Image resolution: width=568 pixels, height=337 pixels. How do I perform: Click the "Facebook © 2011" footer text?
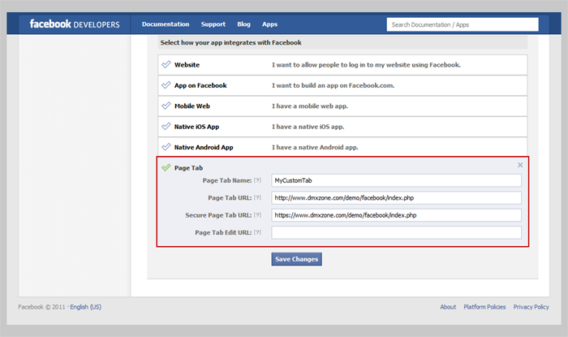(41, 307)
